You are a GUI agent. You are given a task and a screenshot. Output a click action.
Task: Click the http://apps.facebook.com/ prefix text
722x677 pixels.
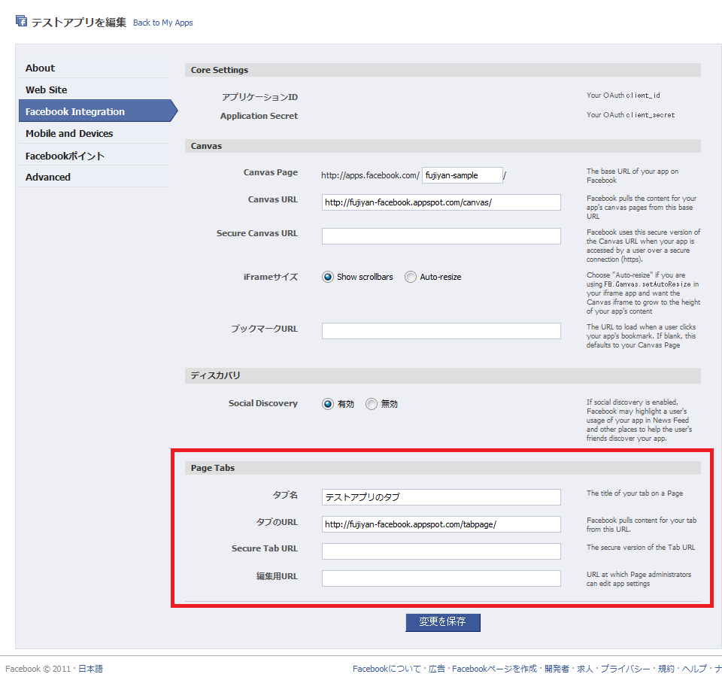[370, 175]
